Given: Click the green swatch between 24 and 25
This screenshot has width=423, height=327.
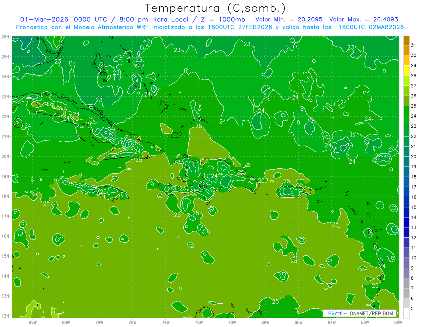Looking at the screenshot, I should [406, 111].
